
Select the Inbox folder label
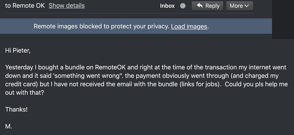pos(167,6)
